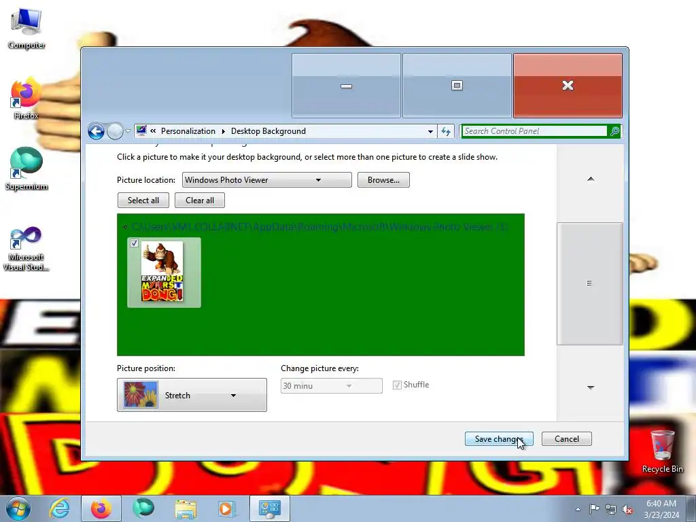Click the Desktop Background breadcrumb

pos(268,131)
